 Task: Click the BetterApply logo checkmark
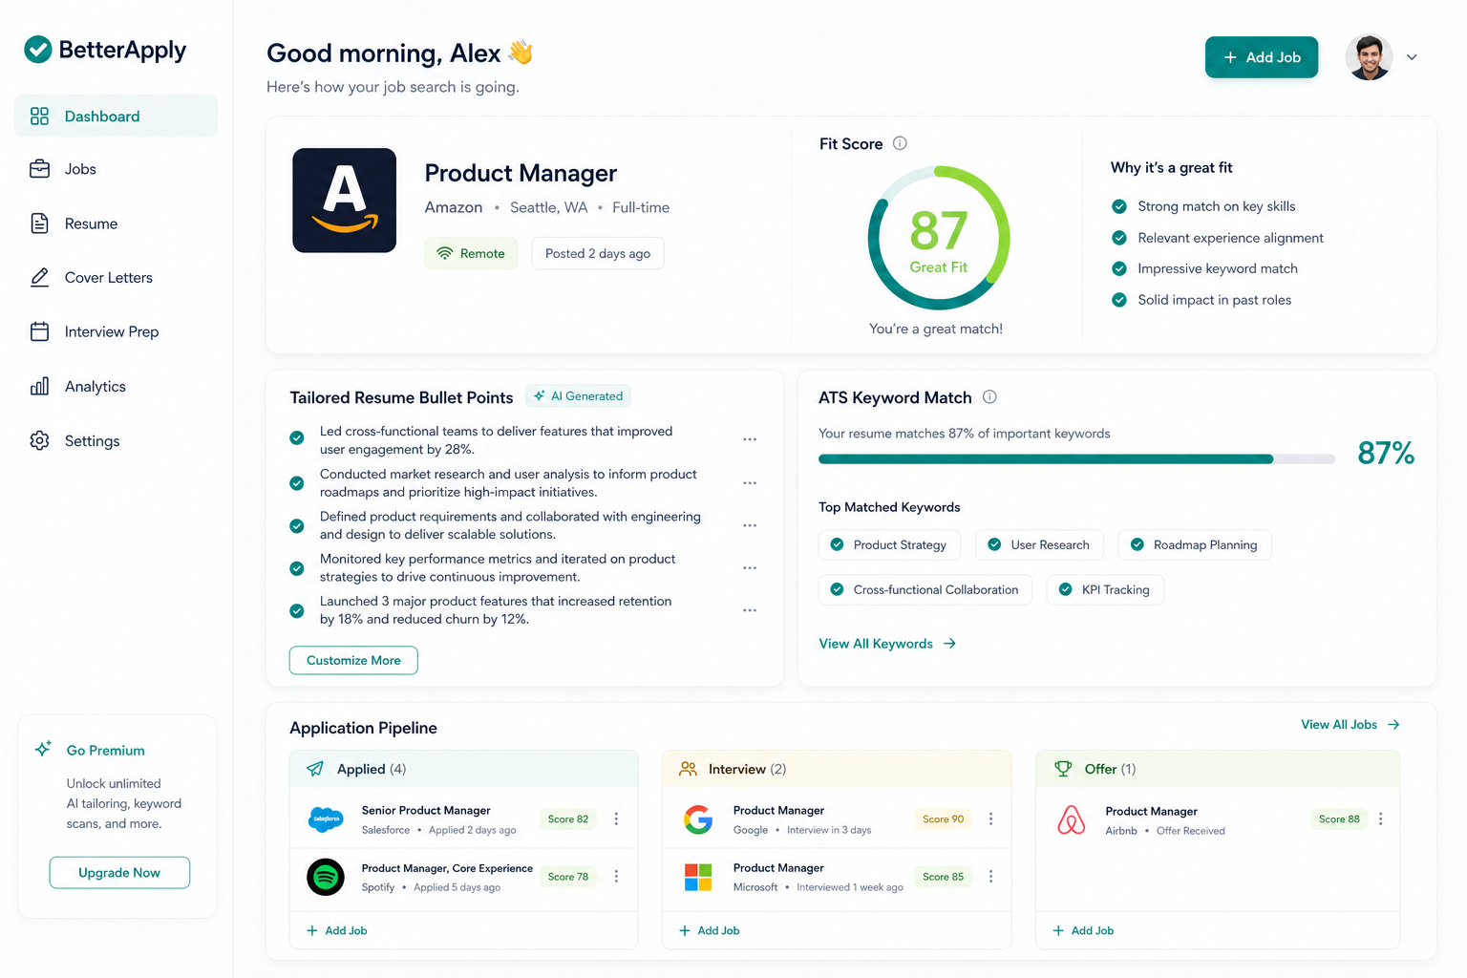(x=38, y=49)
